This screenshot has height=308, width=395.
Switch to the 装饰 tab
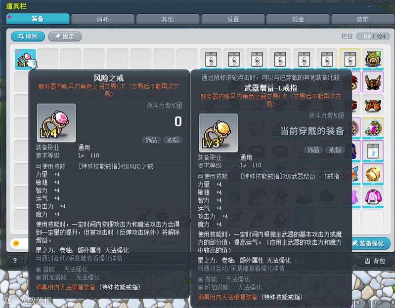[363, 19]
